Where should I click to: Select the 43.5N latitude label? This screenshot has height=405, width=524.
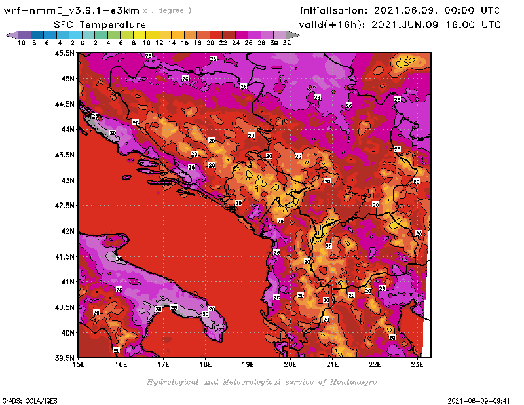coord(64,155)
